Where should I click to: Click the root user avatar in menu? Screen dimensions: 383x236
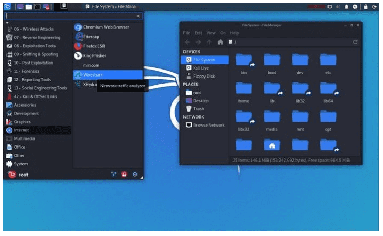pyautogui.click(x=12, y=175)
